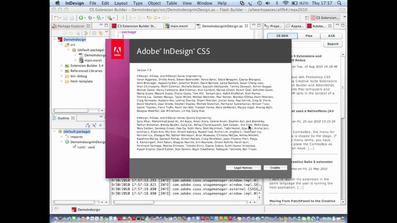Open dropdown arrow next to New icon

click(60, 18)
